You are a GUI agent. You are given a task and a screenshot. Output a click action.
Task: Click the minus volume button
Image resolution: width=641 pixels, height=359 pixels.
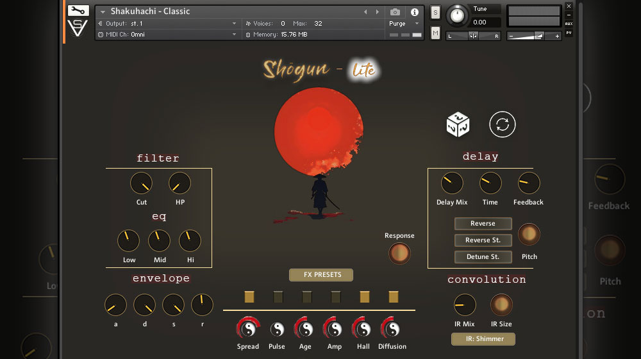[x=511, y=37]
